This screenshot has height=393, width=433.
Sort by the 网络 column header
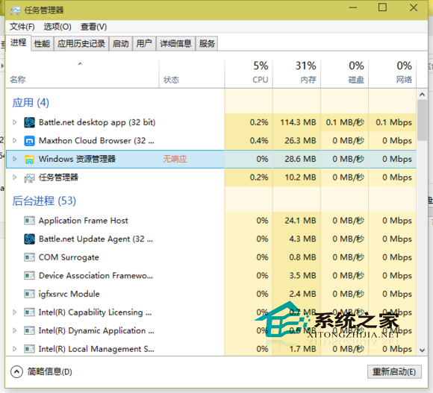(393, 74)
